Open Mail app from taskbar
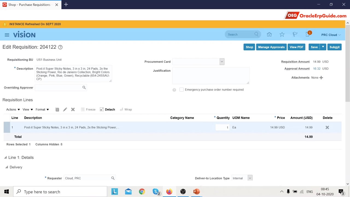 [128, 192]
